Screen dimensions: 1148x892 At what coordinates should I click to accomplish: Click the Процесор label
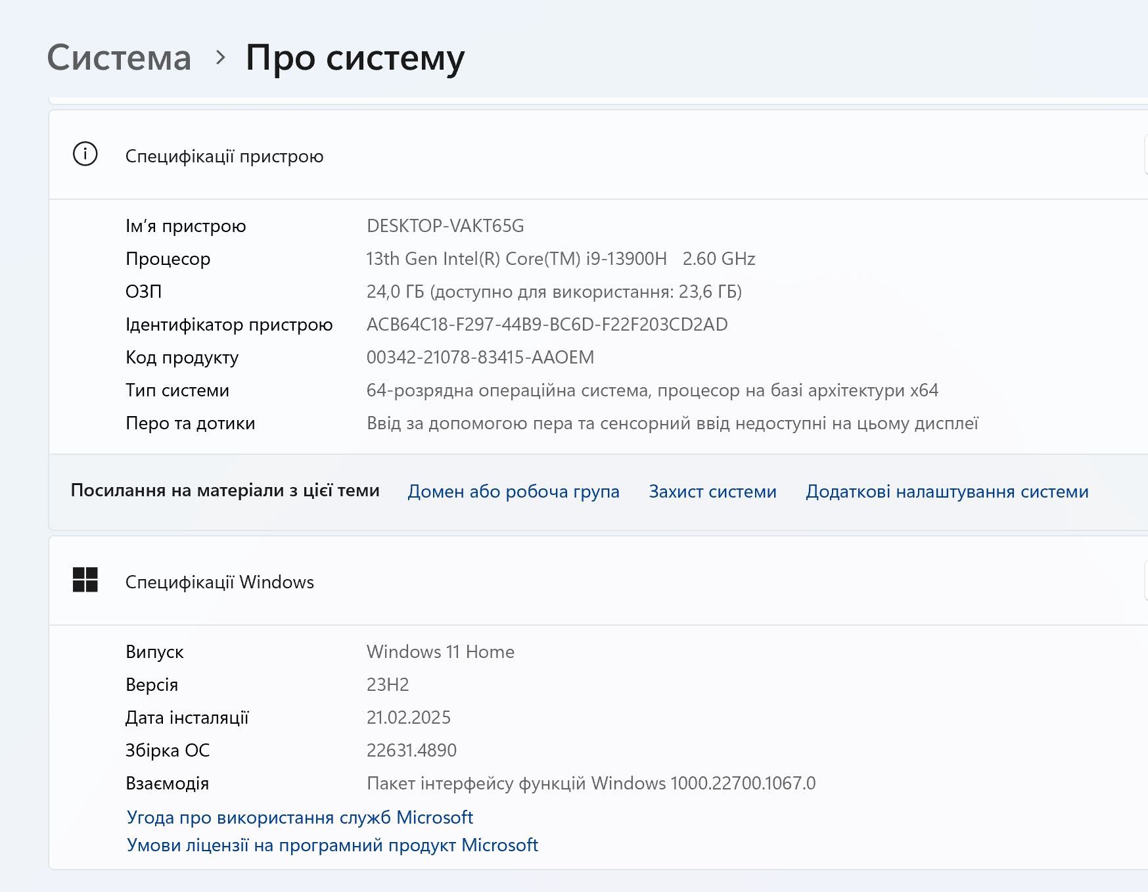pyautogui.click(x=168, y=259)
